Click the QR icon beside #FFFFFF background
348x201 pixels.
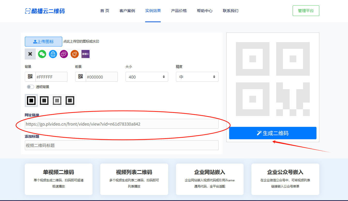(x=30, y=77)
